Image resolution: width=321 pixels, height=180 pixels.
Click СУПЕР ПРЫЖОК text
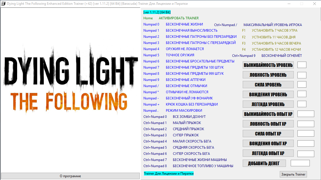coord(186,135)
